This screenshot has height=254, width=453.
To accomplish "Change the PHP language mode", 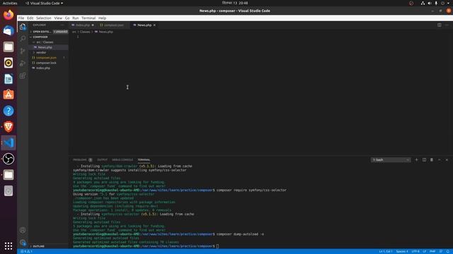I will click(x=432, y=251).
